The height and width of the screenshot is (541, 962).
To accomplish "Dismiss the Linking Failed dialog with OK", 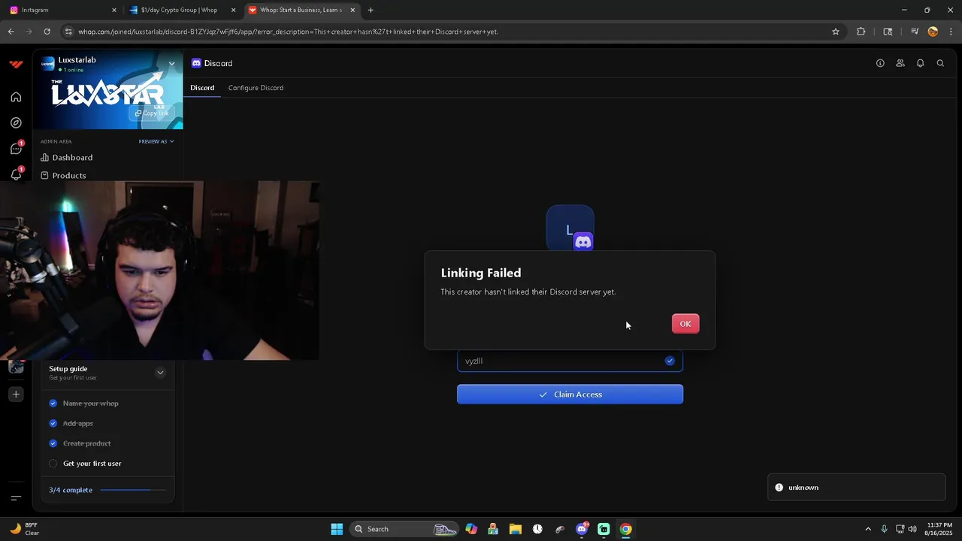I will (685, 324).
